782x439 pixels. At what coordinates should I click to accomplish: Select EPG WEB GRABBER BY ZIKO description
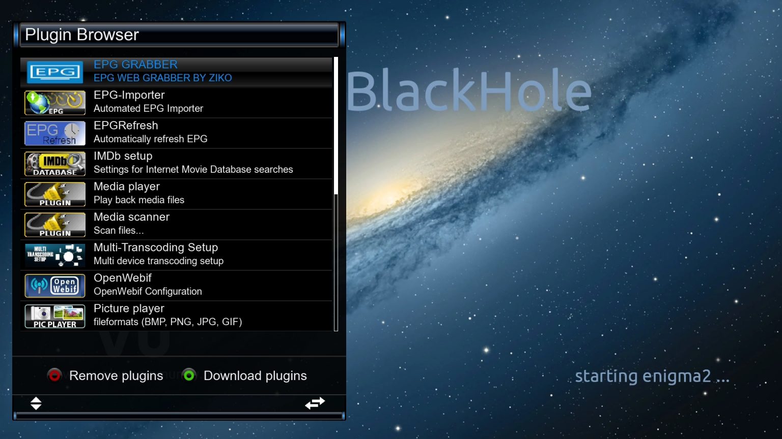(x=163, y=78)
